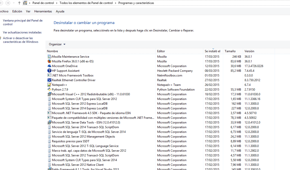Image resolution: width=290 pixels, height=170 pixels.
Task: Click Python Software Foundation editor cell
Action: (176, 90)
